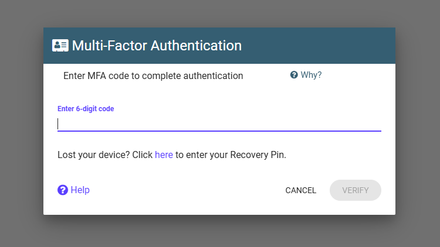This screenshot has height=247, width=440.
Task: Click the question mark icon beside Why?
Action: (294, 75)
